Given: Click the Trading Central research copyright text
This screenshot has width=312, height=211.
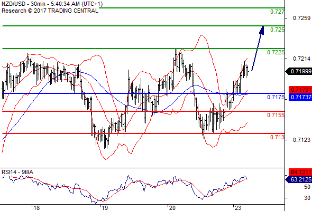Looking at the screenshot, I should click(50, 11).
